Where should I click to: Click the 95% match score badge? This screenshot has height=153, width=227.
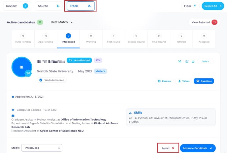point(98,60)
